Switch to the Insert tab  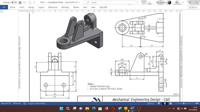[22, 7]
